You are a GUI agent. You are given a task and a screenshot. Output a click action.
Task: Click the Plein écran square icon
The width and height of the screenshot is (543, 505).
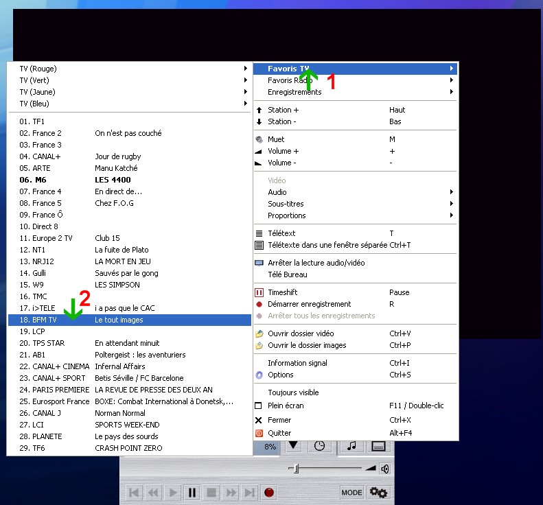tap(258, 406)
